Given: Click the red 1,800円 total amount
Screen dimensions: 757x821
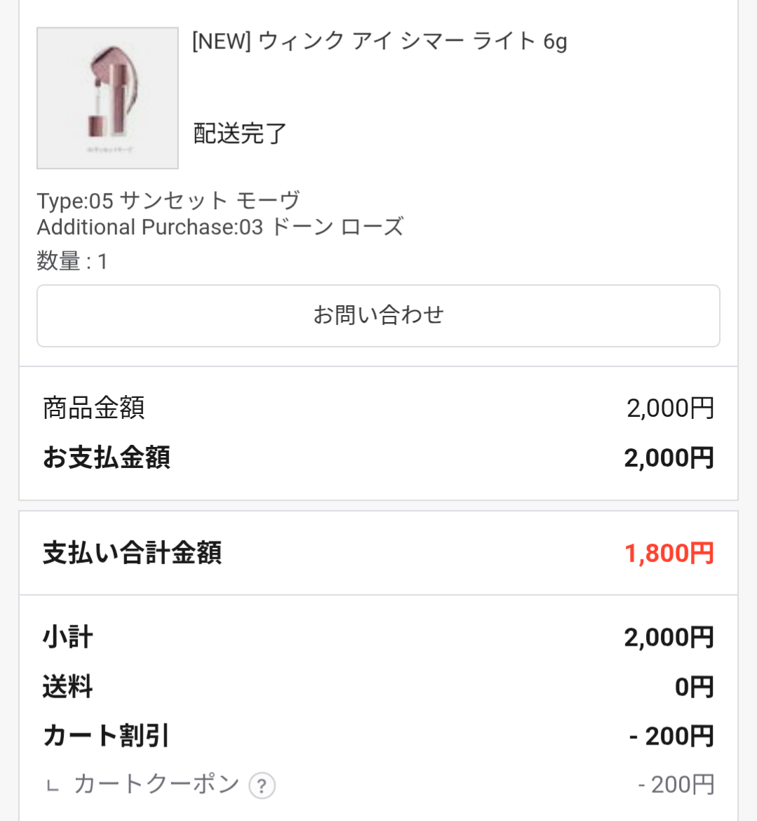Looking at the screenshot, I should [669, 553].
